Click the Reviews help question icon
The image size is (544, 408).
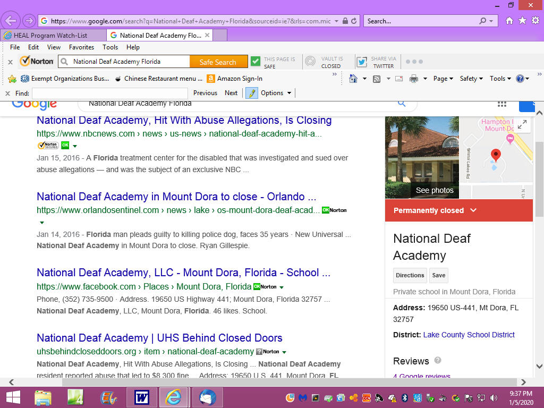click(x=438, y=360)
